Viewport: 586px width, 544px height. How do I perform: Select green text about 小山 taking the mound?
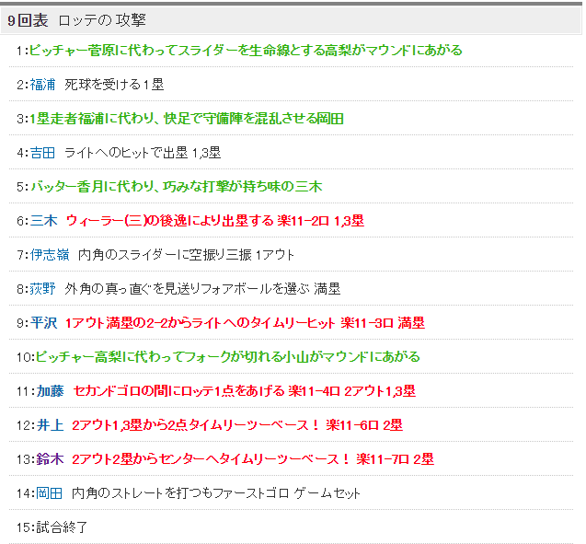tap(227, 357)
